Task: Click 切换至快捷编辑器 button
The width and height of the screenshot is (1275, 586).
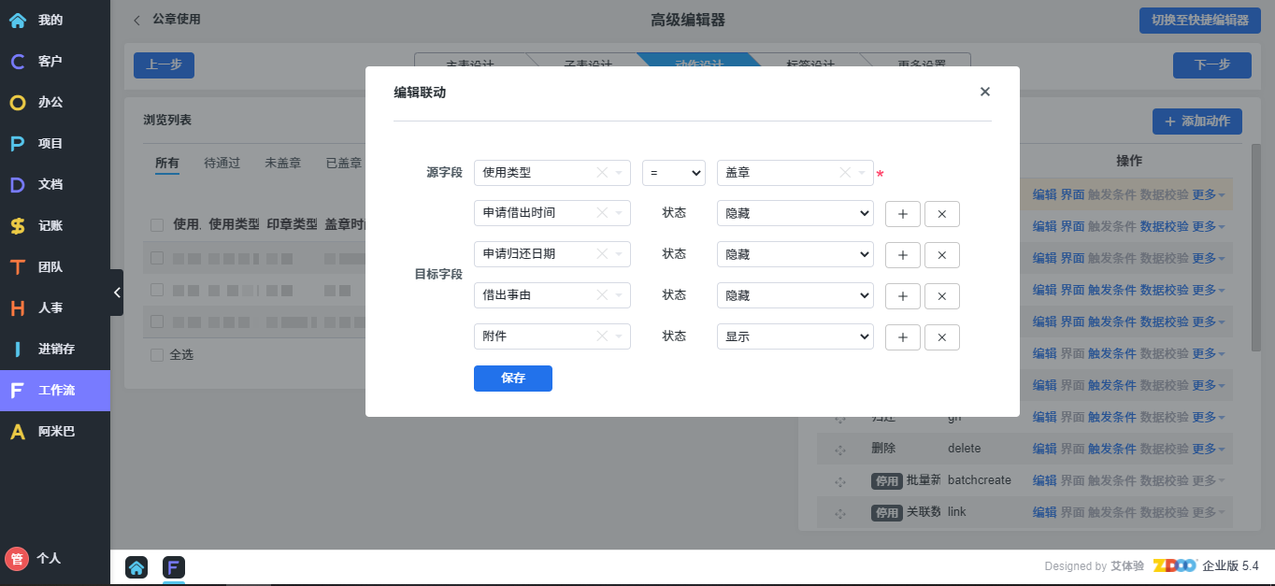Action: (1199, 20)
